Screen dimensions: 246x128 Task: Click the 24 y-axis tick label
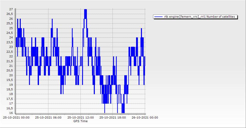11,38
